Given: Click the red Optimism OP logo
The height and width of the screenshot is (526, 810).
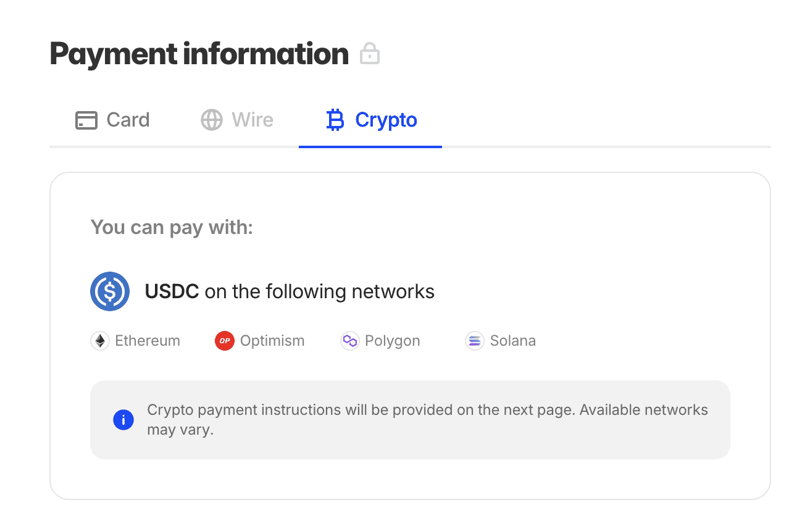Looking at the screenshot, I should point(225,341).
